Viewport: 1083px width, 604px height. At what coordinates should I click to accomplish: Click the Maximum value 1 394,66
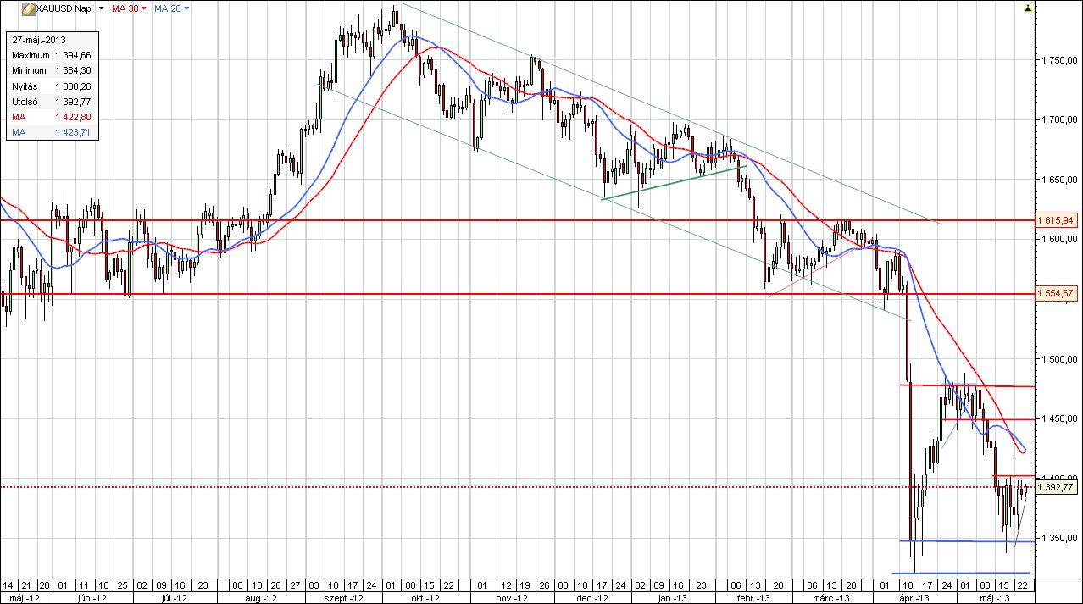click(x=73, y=54)
